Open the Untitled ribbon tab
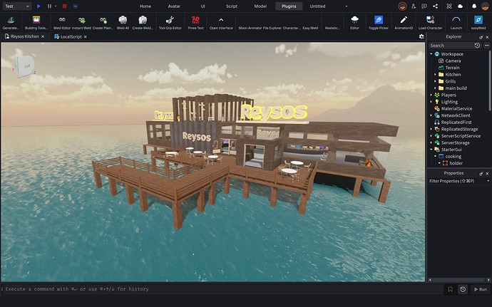This screenshot has width=492, height=307. pos(317,6)
